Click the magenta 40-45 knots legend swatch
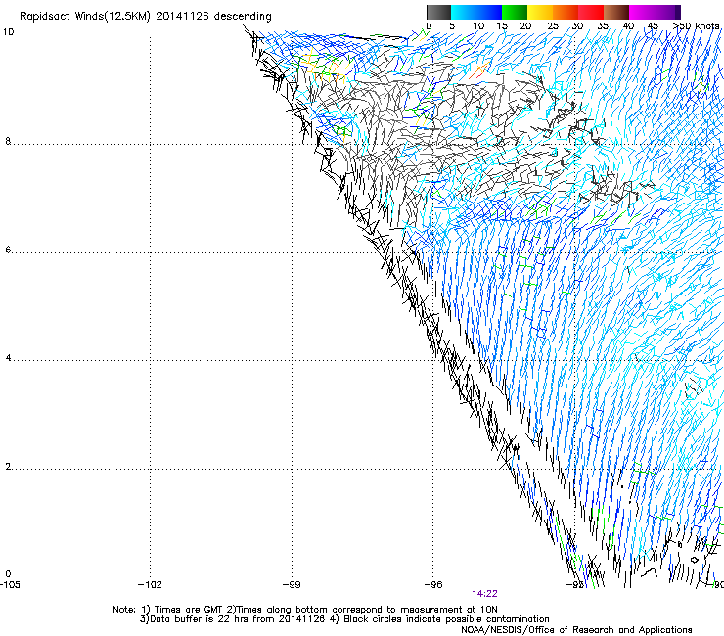The height and width of the screenshot is (636, 724). tap(642, 12)
